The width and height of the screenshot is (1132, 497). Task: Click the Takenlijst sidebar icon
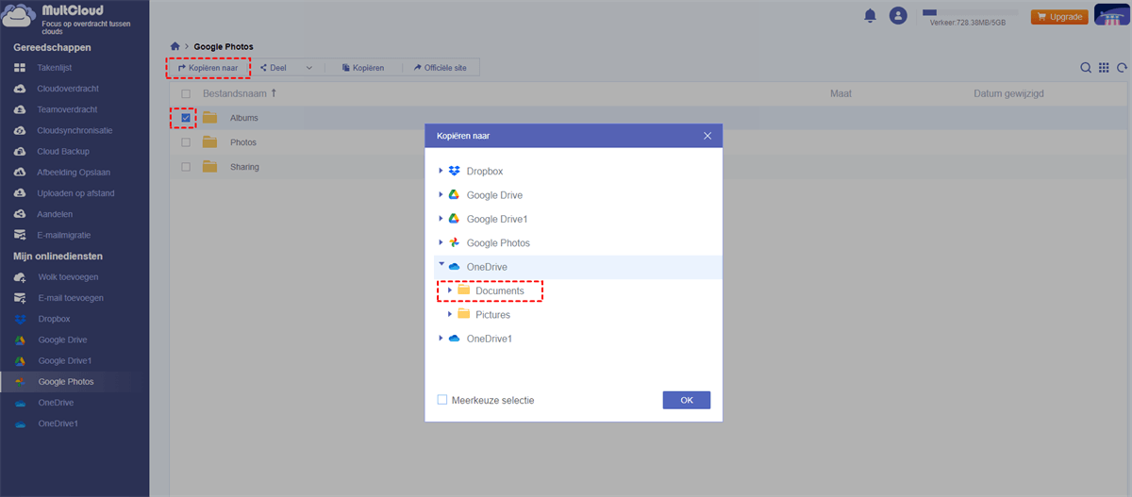click(x=19, y=68)
